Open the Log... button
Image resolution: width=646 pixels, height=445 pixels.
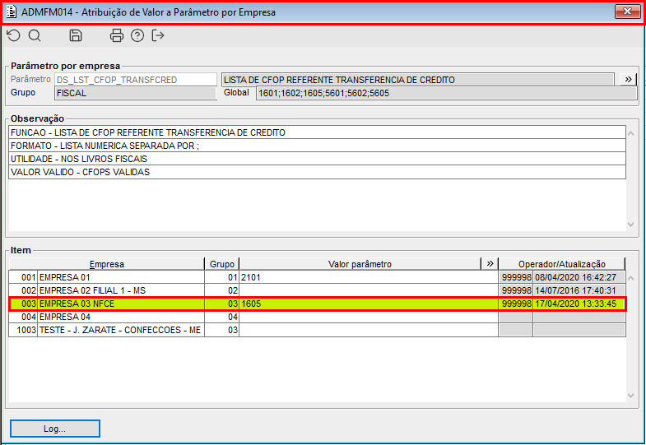(x=55, y=429)
